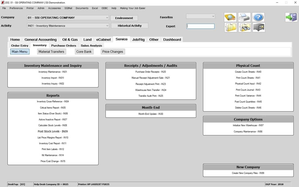Open help via the blue question mark icon

[x=258, y=17]
